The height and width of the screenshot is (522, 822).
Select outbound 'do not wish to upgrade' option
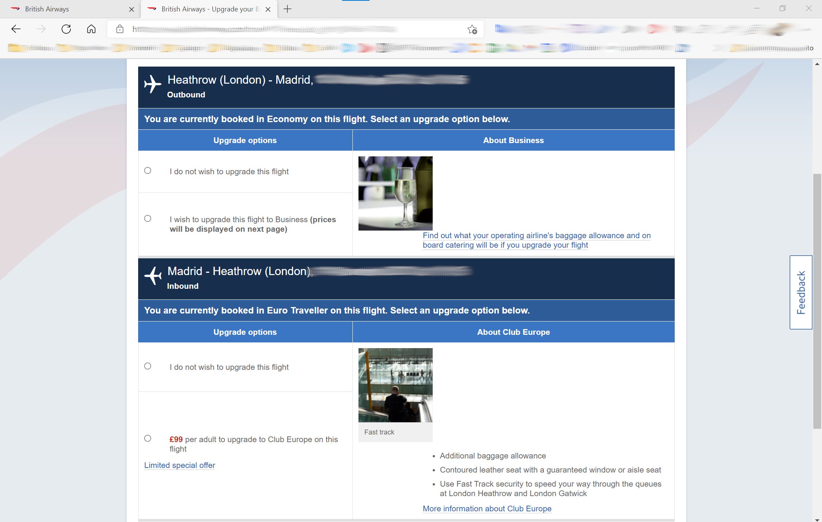pos(148,170)
